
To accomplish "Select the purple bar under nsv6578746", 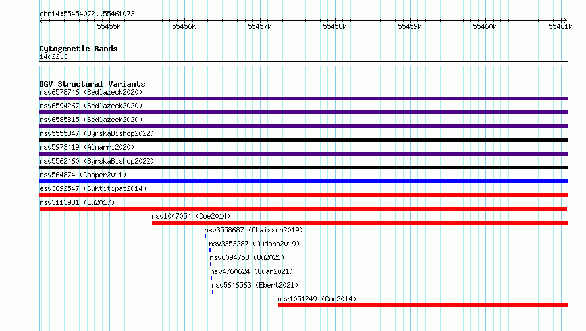I will tap(303, 99).
